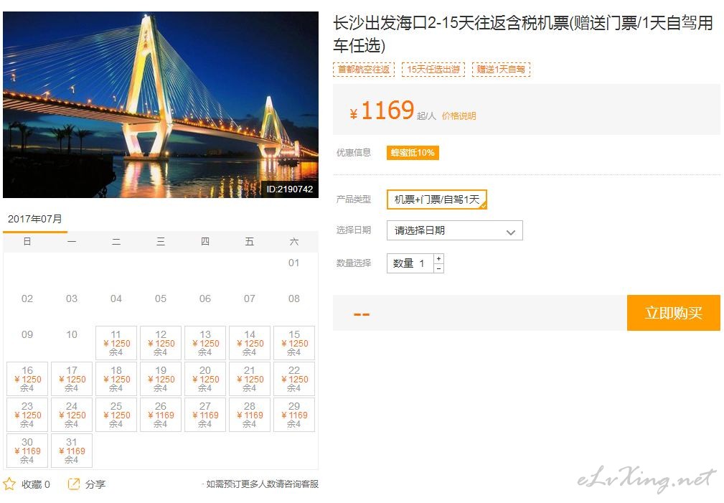Screen dimensions: 724x503
Task: Click the 日 Sunday column header
Action: tap(27, 242)
